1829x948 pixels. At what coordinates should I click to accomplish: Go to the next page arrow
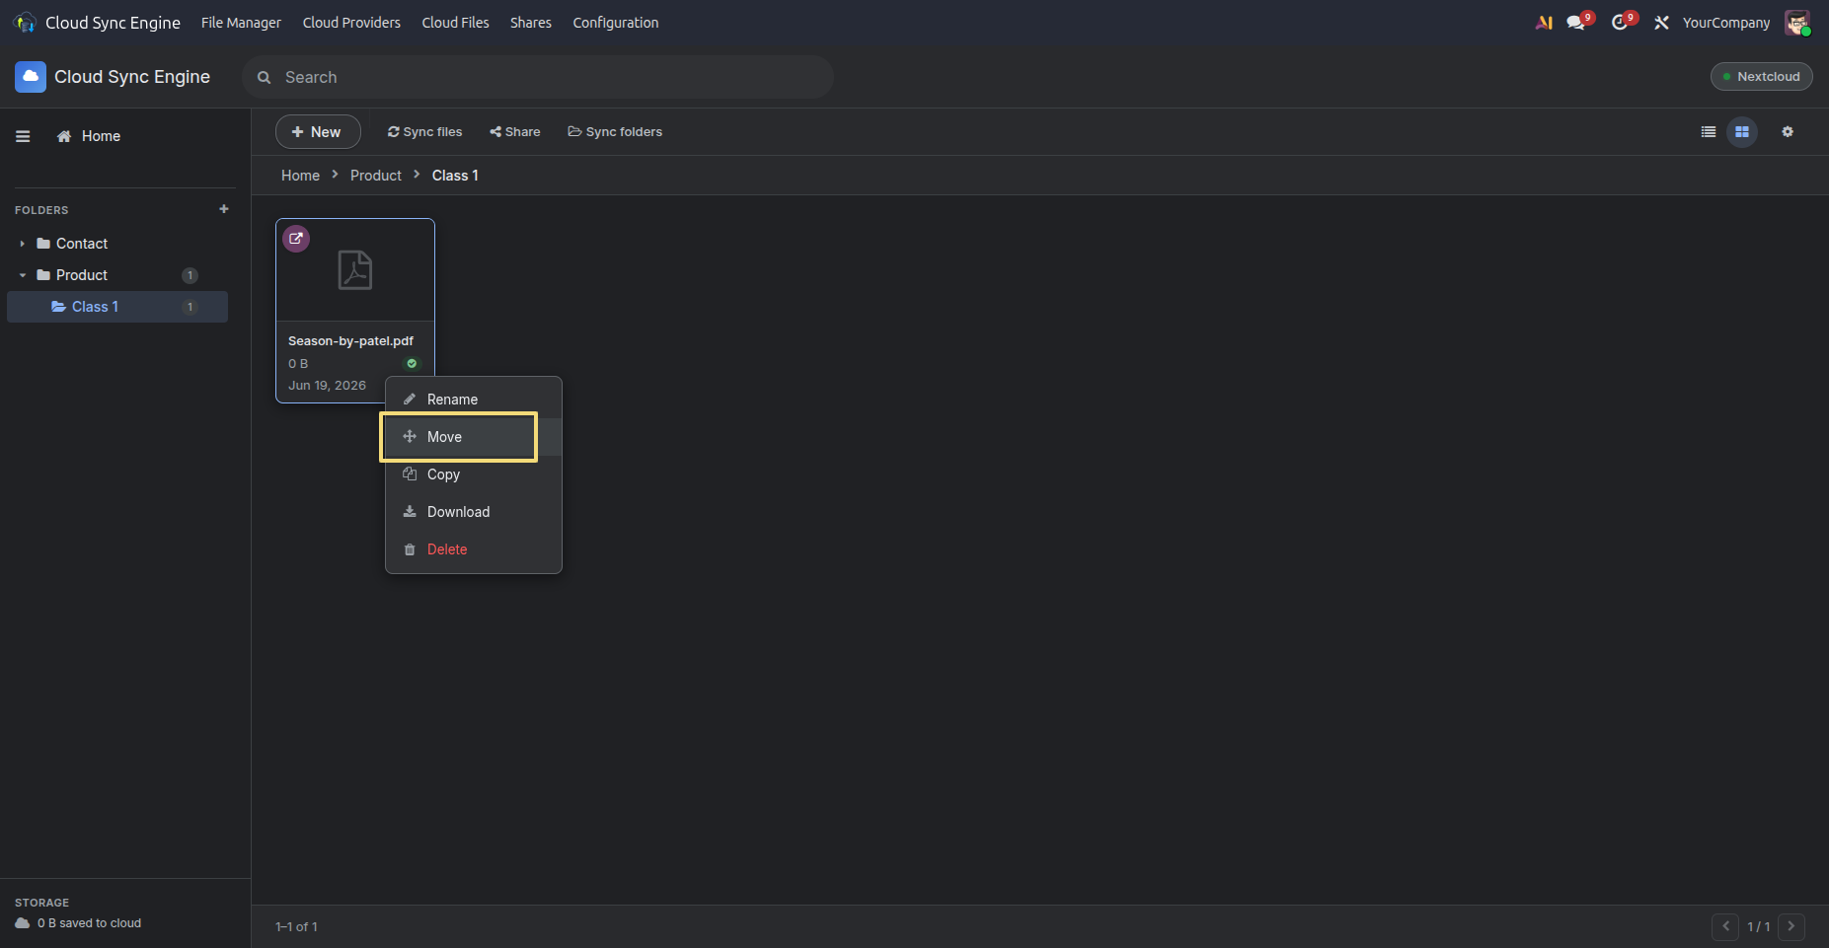(1791, 927)
